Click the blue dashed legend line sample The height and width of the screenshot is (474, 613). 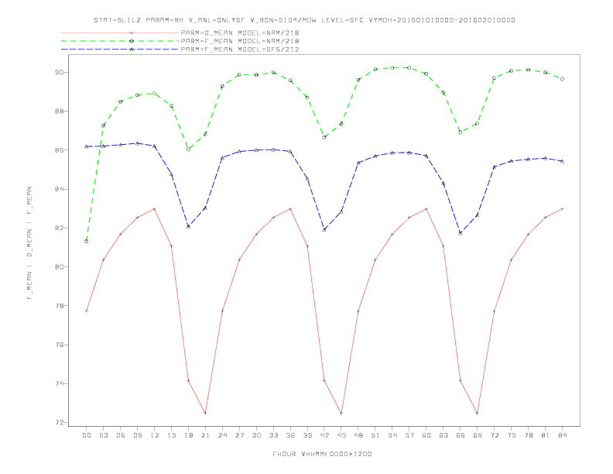[120, 50]
